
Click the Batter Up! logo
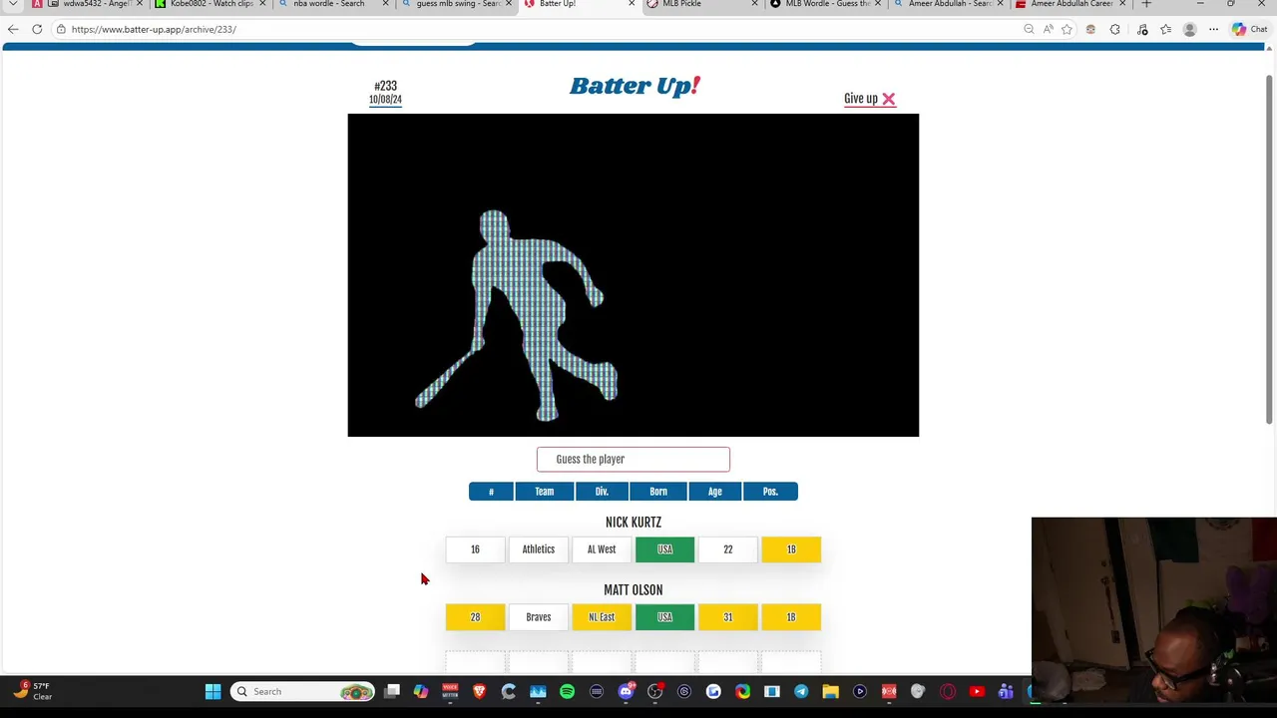point(635,87)
